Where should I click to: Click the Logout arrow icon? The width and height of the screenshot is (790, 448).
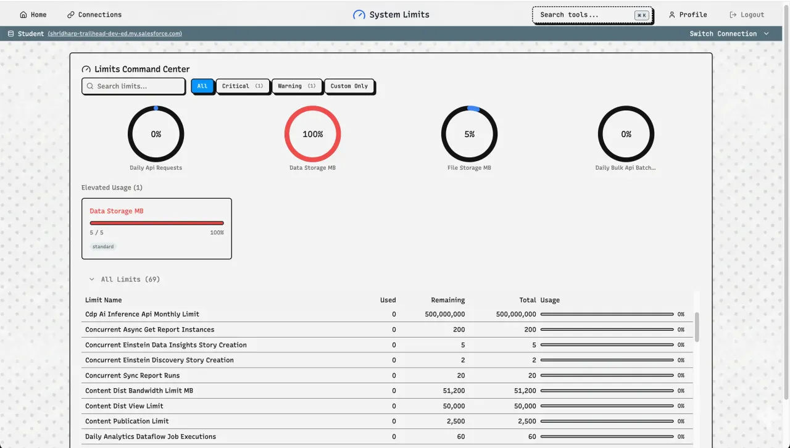tap(733, 15)
